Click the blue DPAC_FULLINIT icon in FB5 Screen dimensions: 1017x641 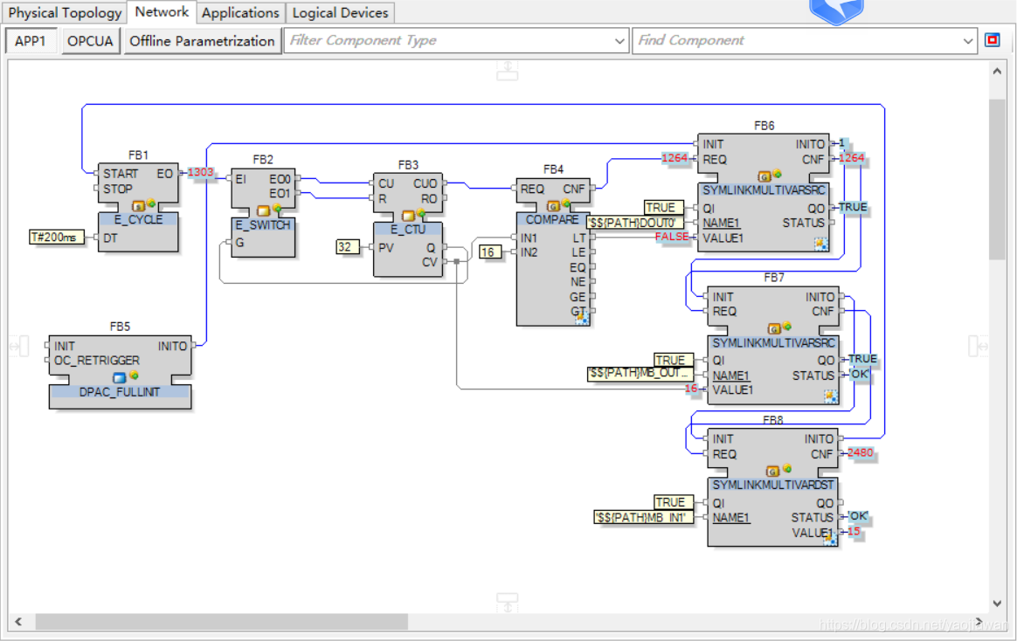tap(120, 377)
